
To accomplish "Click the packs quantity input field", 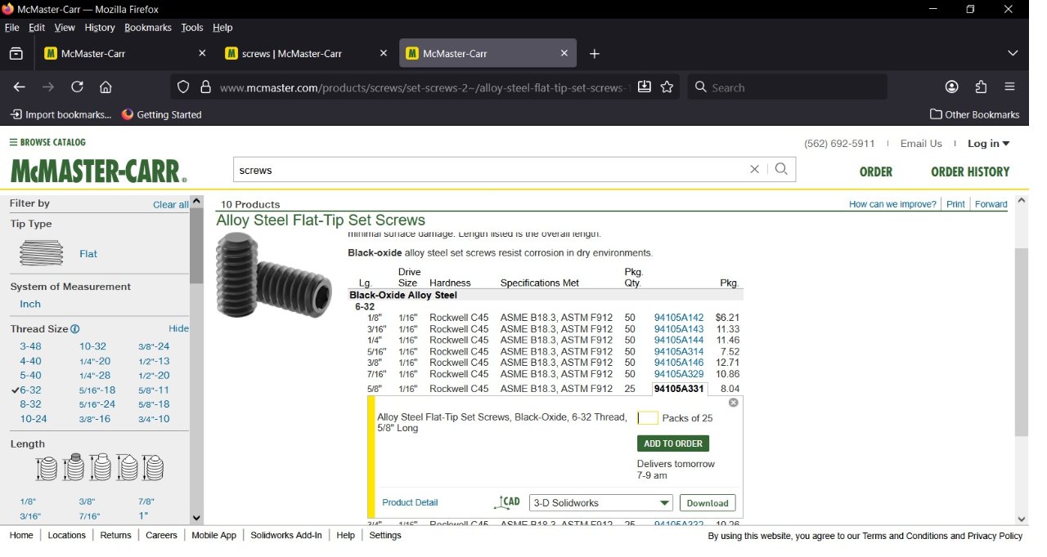I will click(x=648, y=418).
